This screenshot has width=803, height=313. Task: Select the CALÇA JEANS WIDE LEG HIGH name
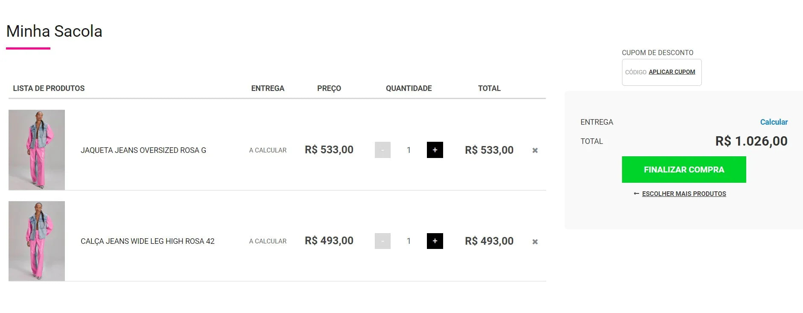click(147, 241)
